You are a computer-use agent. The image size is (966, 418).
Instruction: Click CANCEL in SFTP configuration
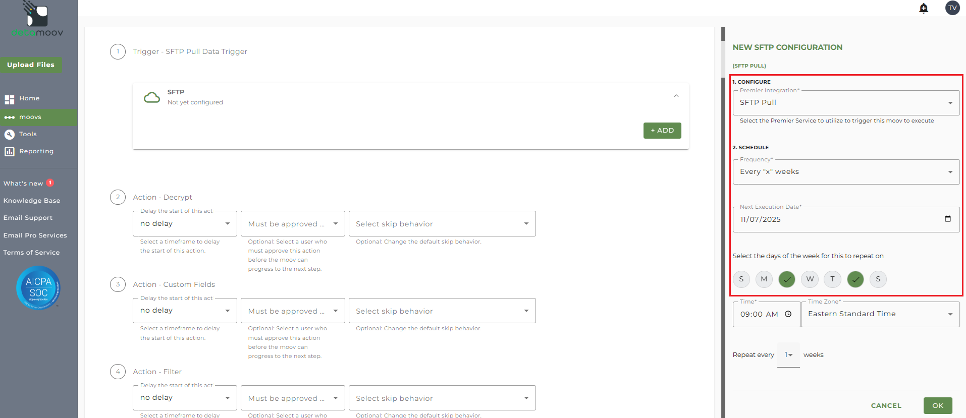click(886, 406)
